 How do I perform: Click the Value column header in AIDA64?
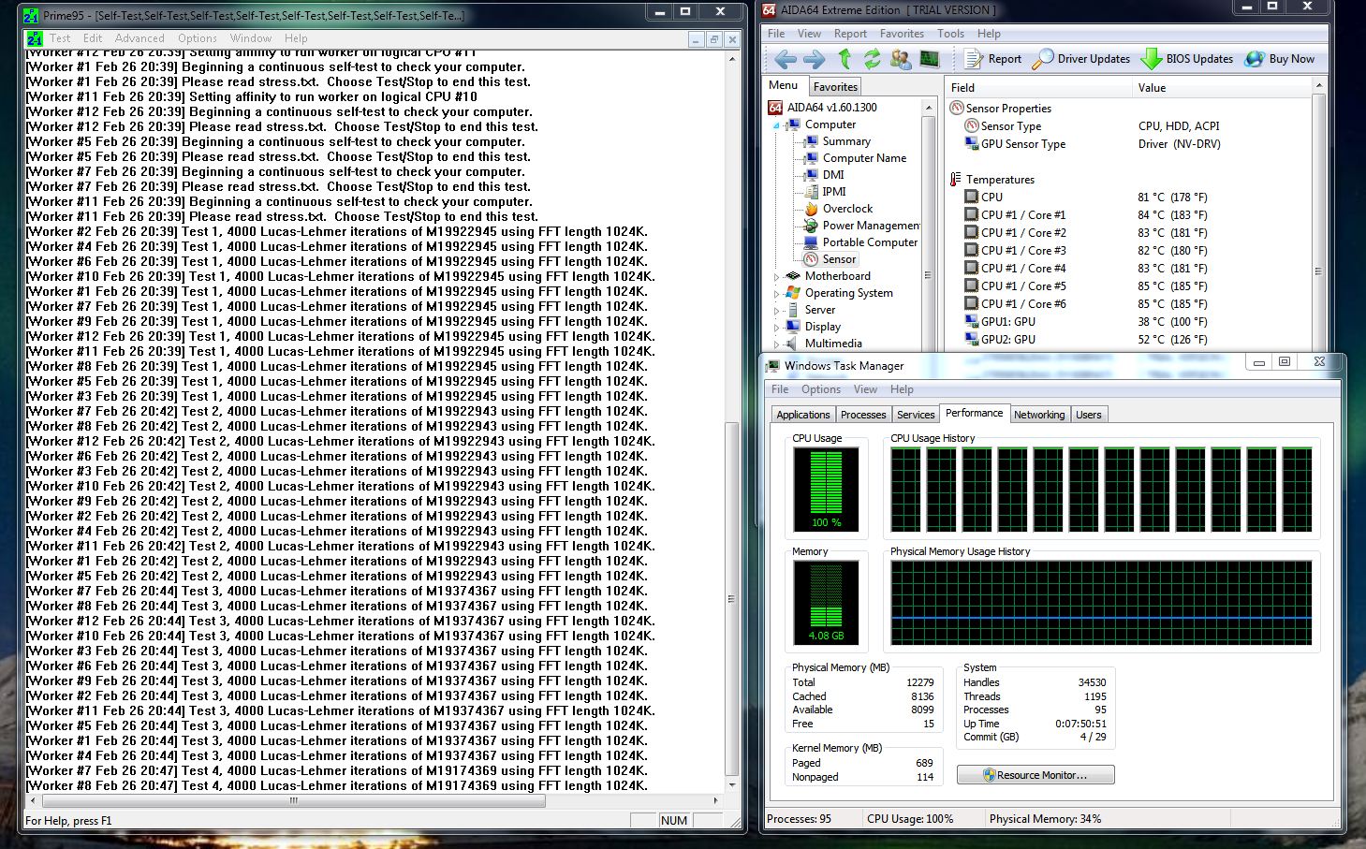(1221, 88)
